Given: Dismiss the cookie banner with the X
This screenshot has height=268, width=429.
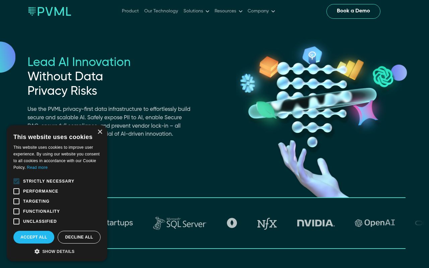Looking at the screenshot, I should [x=100, y=132].
